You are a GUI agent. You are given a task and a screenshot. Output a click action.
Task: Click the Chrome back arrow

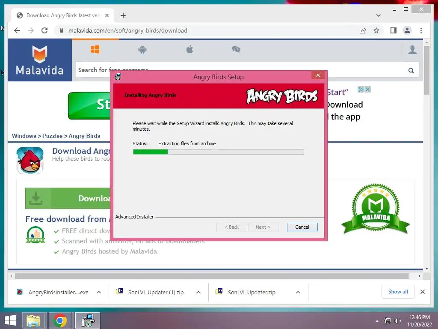(x=17, y=30)
